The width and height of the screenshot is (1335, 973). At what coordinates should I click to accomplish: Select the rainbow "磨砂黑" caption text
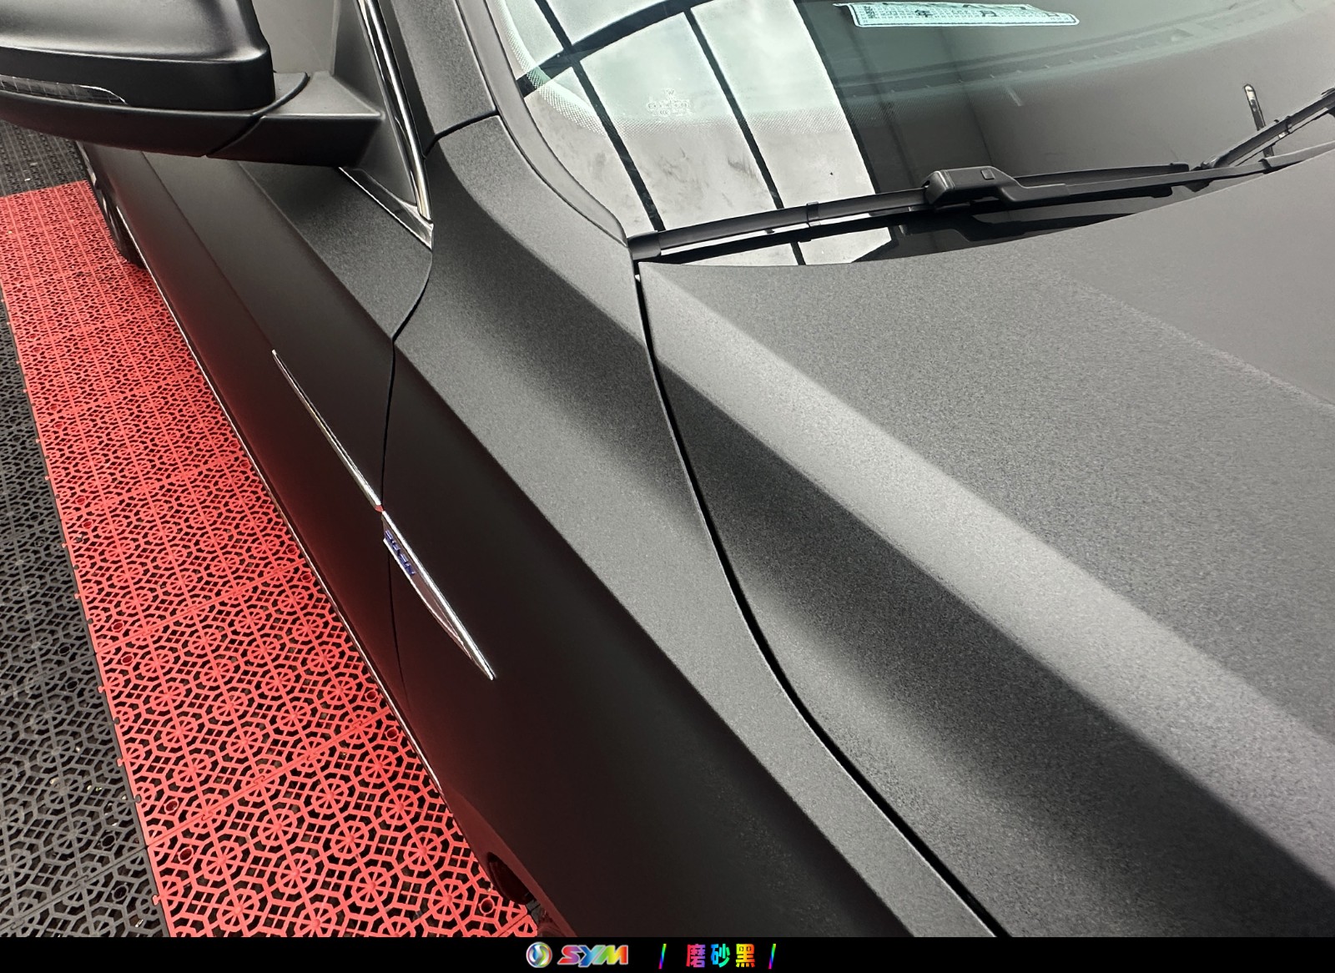(719, 956)
